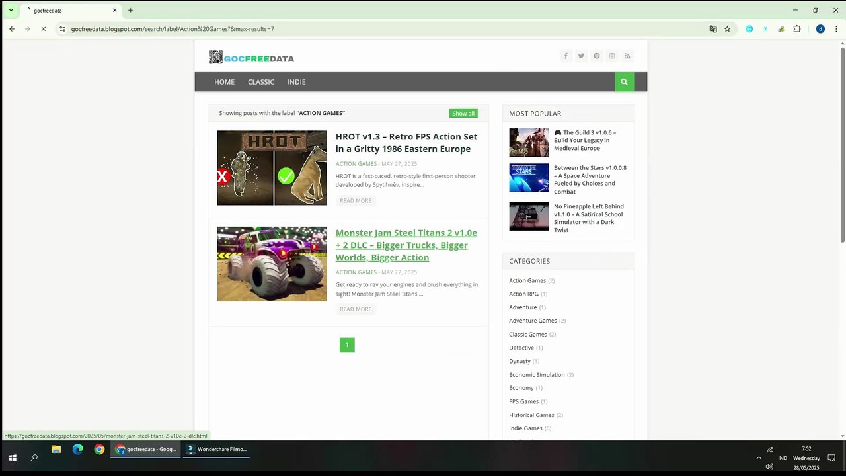This screenshot has height=476, width=846.
Task: Open The Guild 3 v1.0.6 popular link
Action: coord(585,140)
